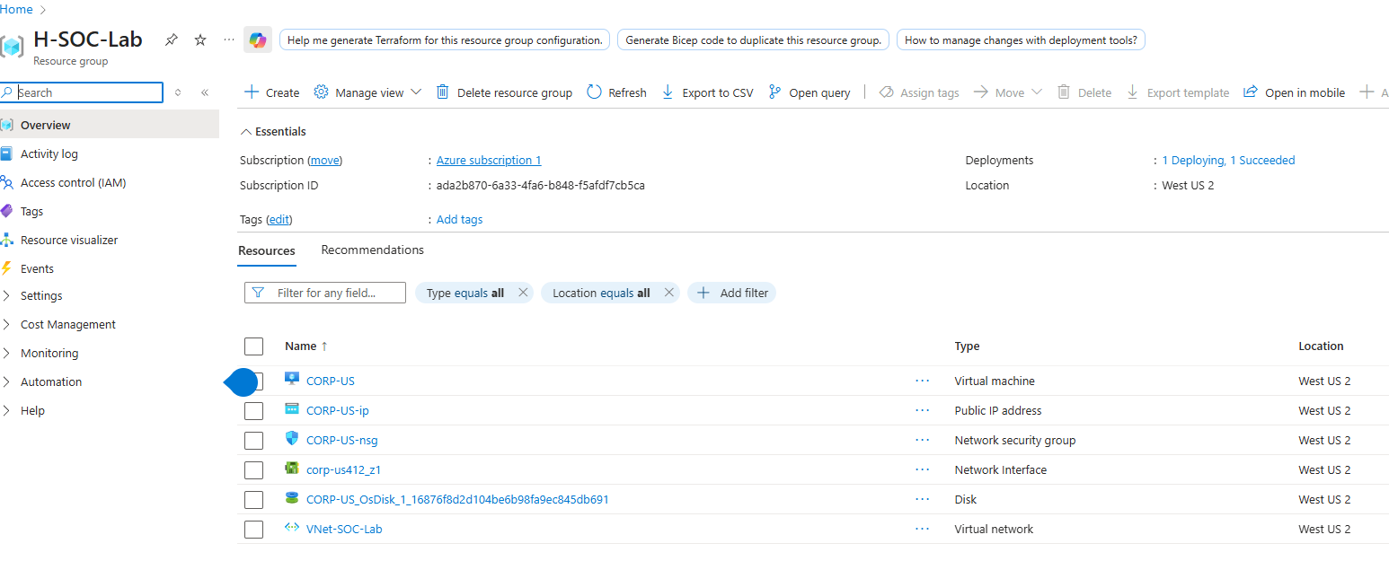
Task: Toggle the select-all resources checkbox
Action: pyautogui.click(x=254, y=346)
